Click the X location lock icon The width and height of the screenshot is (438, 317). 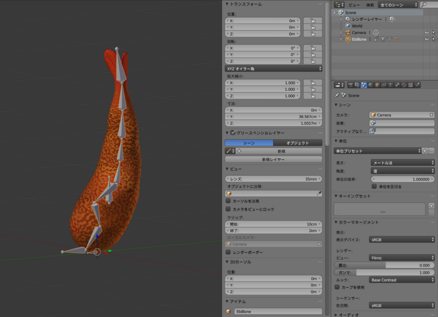pyautogui.click(x=313, y=21)
